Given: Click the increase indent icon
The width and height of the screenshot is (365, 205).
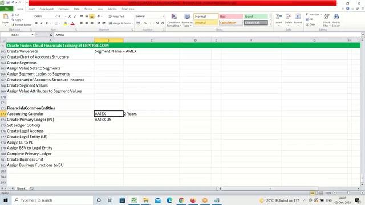Looking at the screenshot, I should click(104, 23).
